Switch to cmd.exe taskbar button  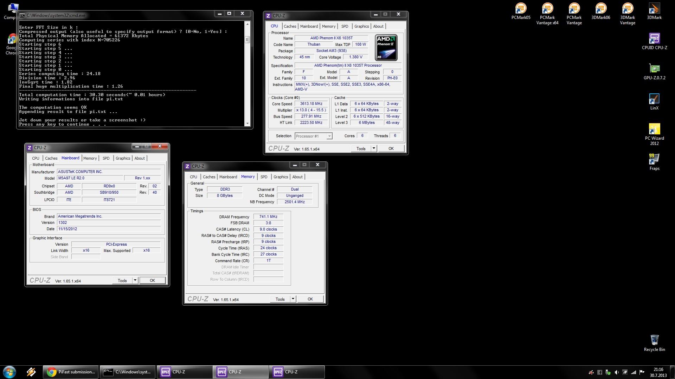[x=128, y=372]
